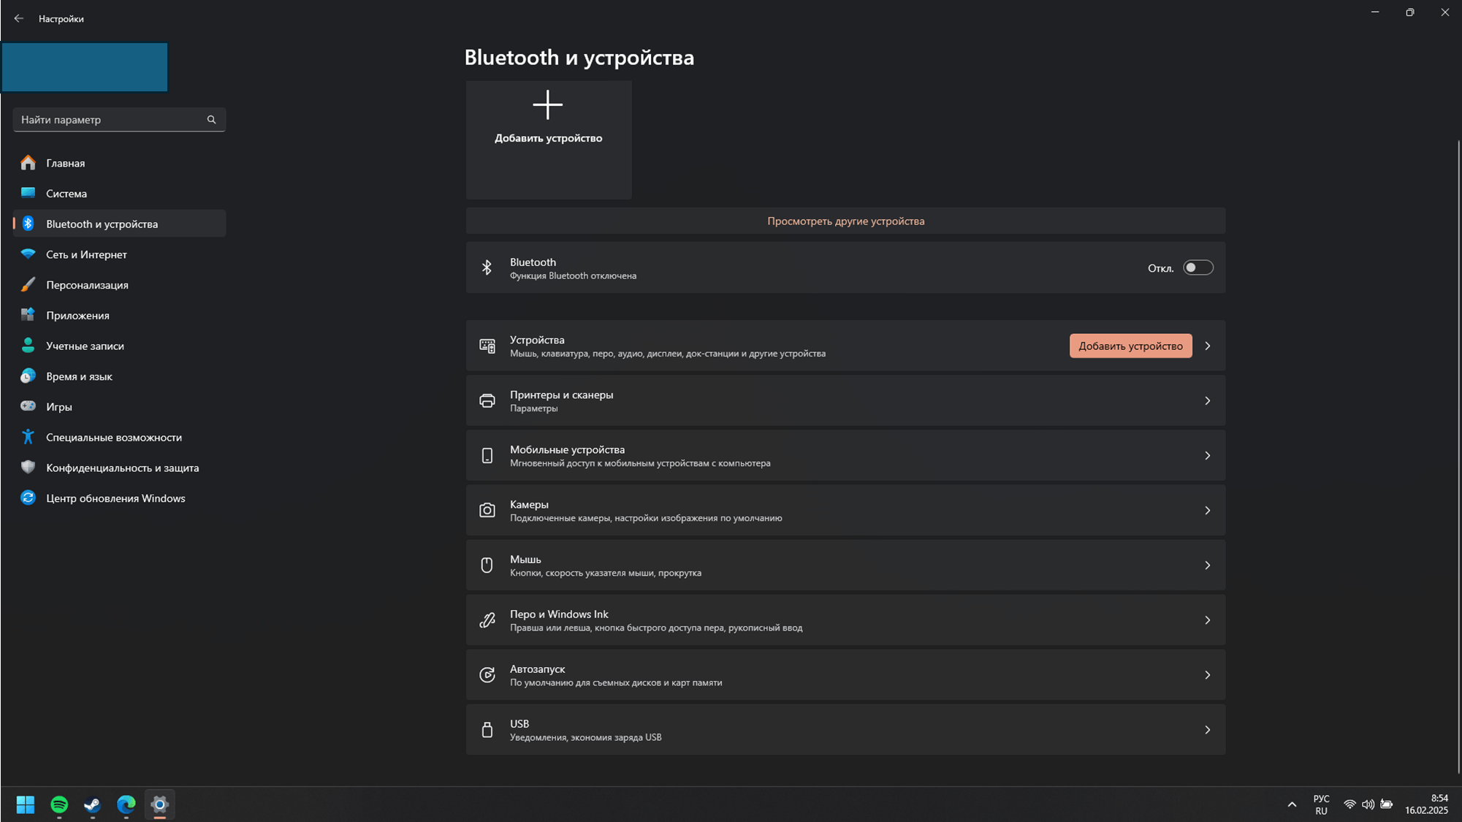Click the Специальные возможности accessibility icon
Image resolution: width=1462 pixels, height=822 pixels.
pos(28,437)
